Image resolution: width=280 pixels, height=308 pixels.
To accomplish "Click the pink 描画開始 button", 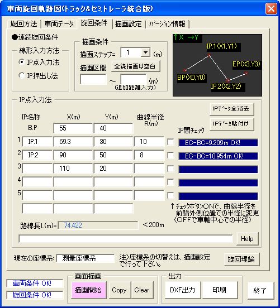I will pos(88,290).
